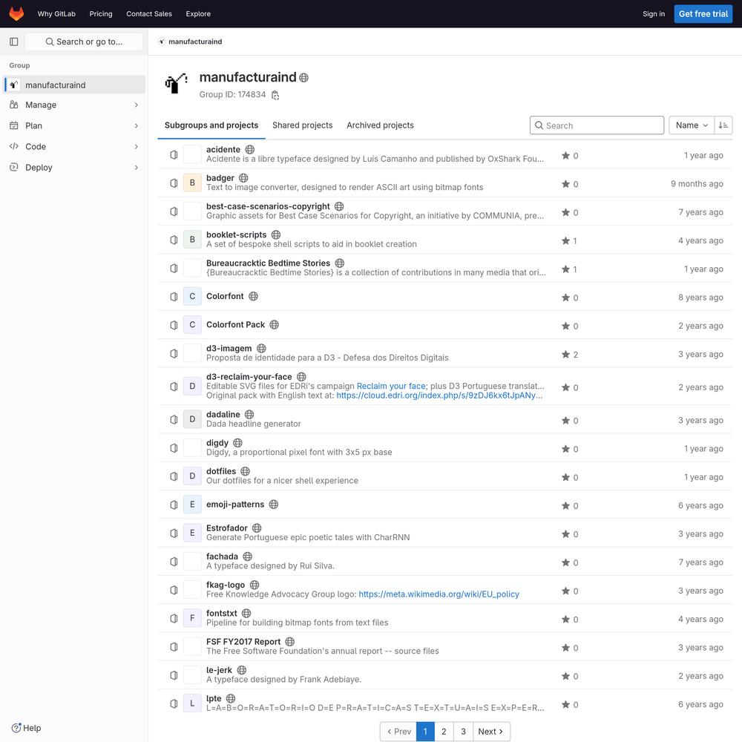
Task: Open the cloud.edri.org link
Action: tap(439, 395)
